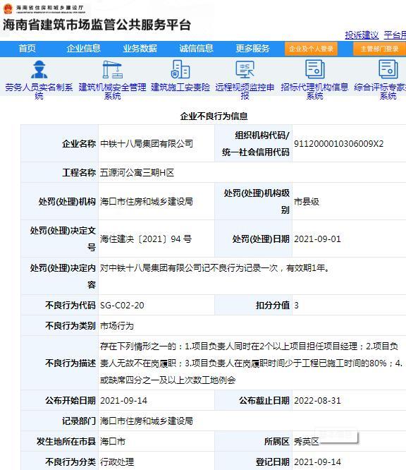Select 海口市住房和城乡建设局 in 记录部门 row
The image size is (406, 470).
147,421
